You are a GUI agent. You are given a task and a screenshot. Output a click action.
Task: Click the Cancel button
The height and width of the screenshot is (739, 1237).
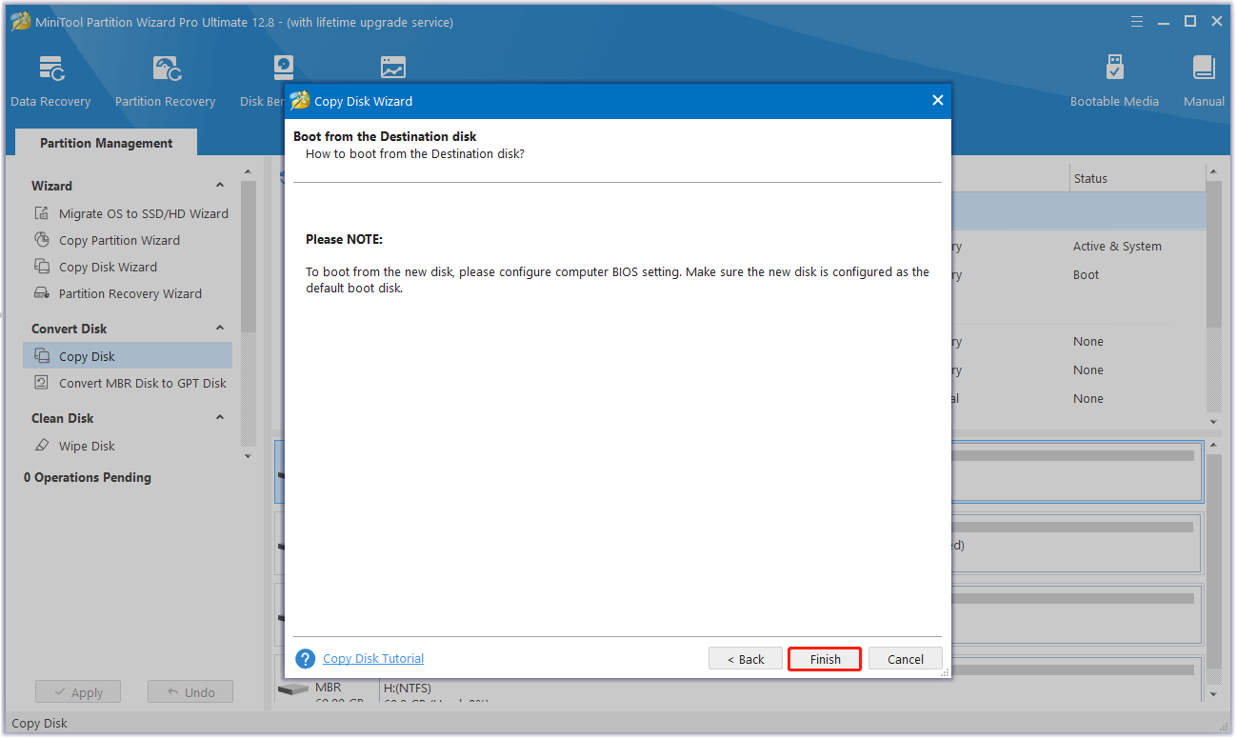coord(906,659)
